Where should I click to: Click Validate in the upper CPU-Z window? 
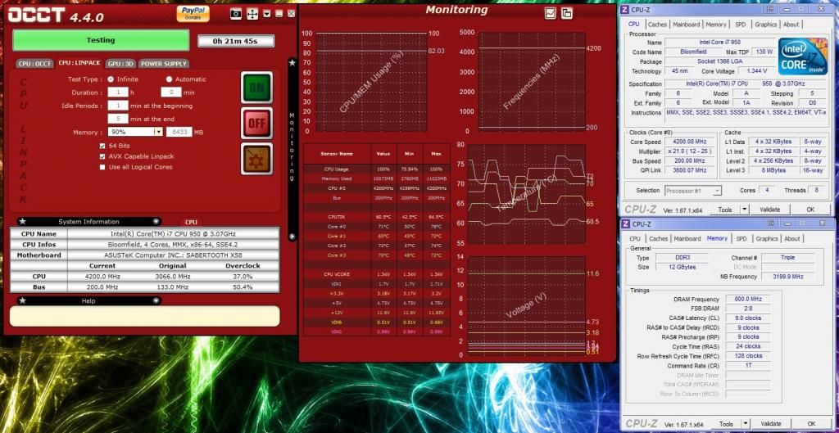770,210
